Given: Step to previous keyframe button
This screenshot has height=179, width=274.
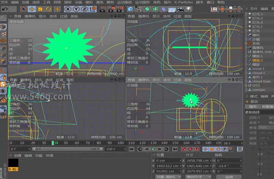Looking at the screenshot, I should click(140, 149).
